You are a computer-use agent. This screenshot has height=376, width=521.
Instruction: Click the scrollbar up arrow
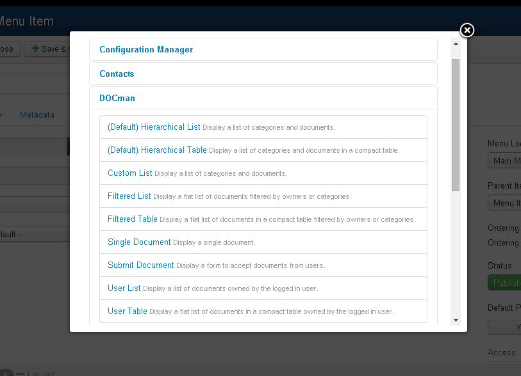coord(456,43)
